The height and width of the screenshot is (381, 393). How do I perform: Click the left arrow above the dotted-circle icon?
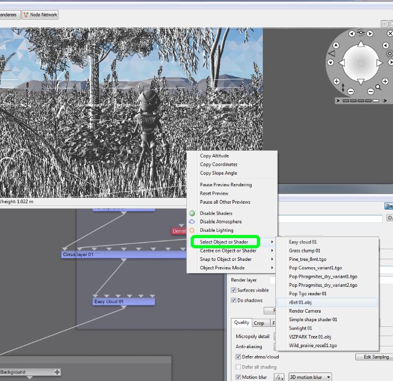point(386,46)
